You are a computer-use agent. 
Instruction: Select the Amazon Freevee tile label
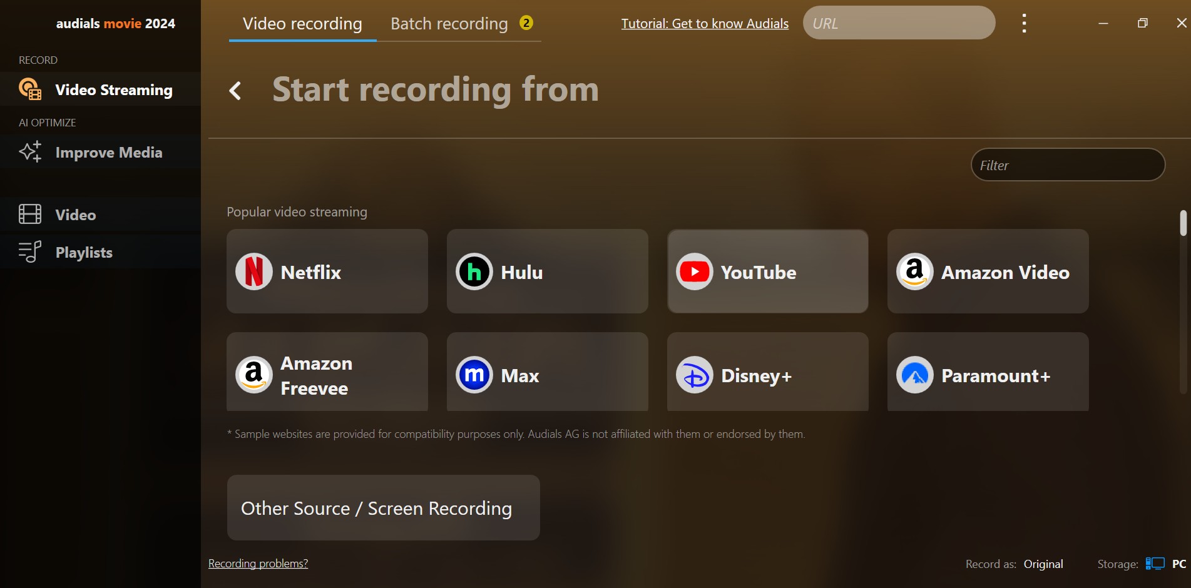(x=317, y=376)
